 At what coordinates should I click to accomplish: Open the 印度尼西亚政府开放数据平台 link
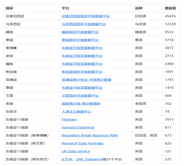(x=86, y=16)
